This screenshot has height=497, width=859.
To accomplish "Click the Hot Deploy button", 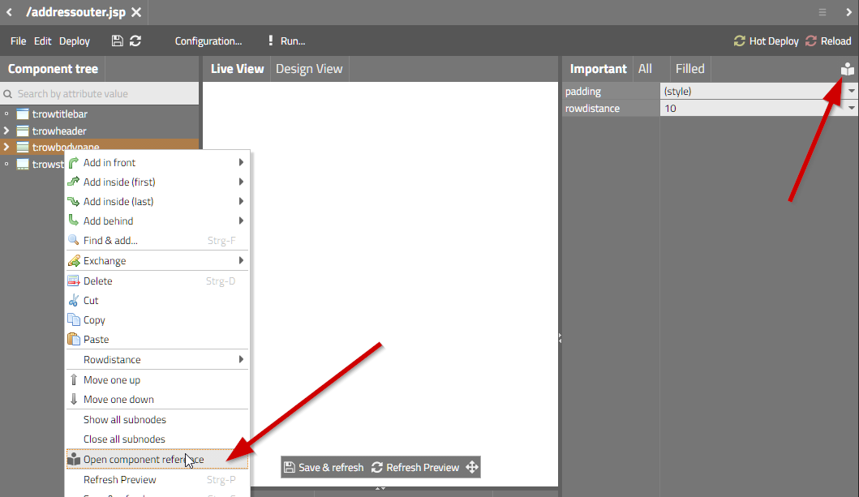I will pyautogui.click(x=766, y=41).
